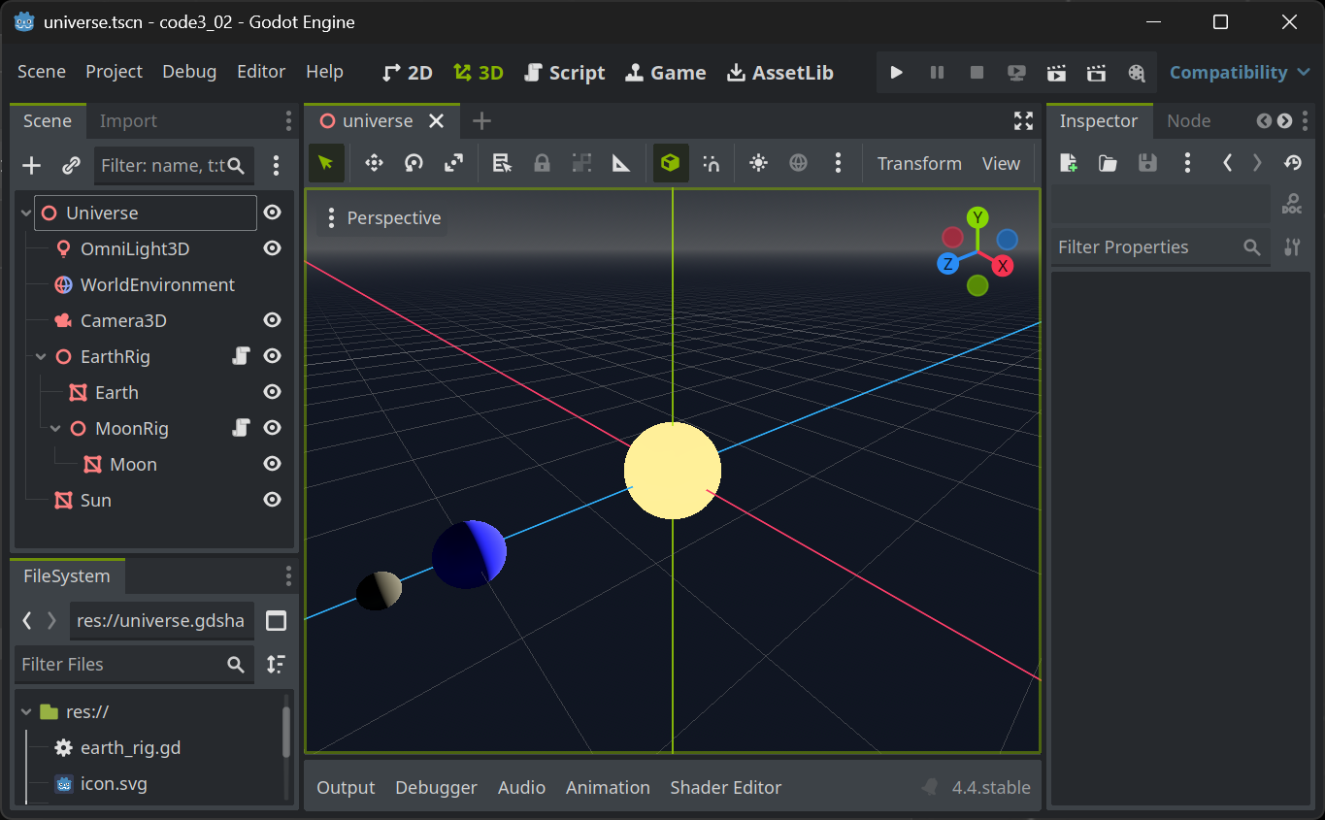This screenshot has width=1325, height=820.
Task: Click the list selectable nodes icon
Action: click(x=502, y=163)
